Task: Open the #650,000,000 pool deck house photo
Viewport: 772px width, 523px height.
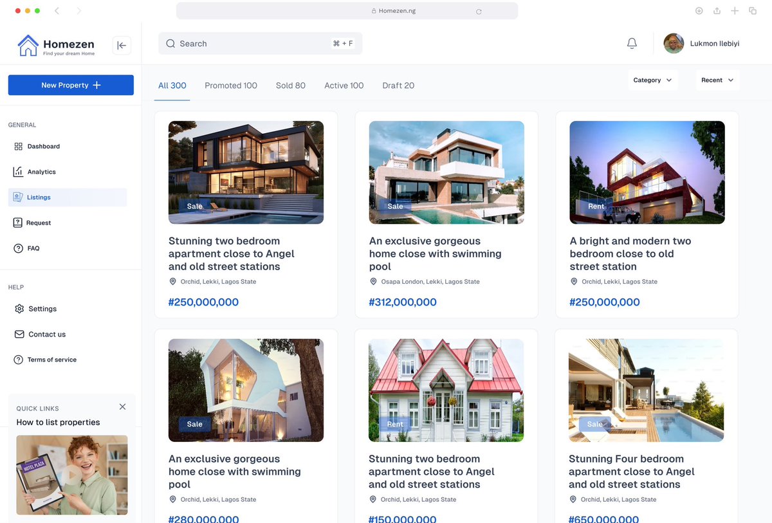Action: click(646, 390)
